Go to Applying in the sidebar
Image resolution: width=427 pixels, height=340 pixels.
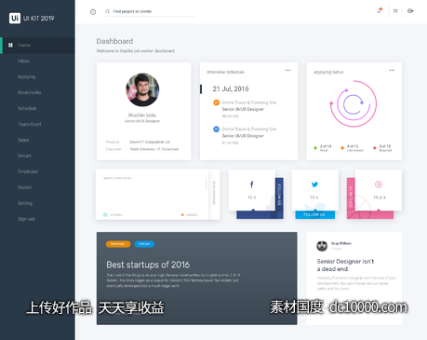26,77
